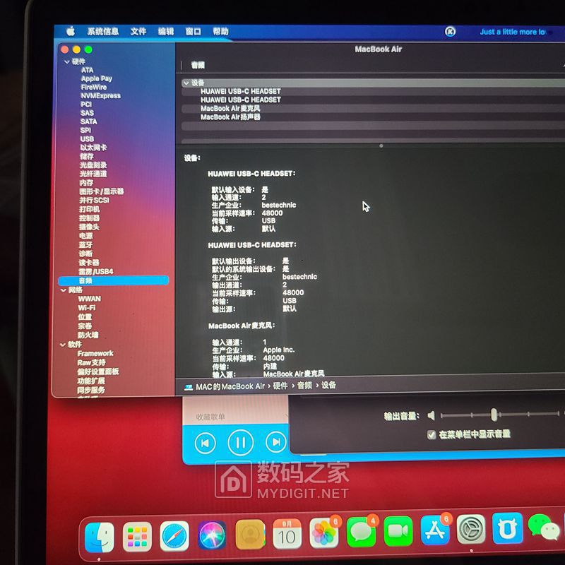Image resolution: width=565 pixels, height=565 pixels.
Task: Collapse the 设备 list in audio pane
Action: click(186, 83)
